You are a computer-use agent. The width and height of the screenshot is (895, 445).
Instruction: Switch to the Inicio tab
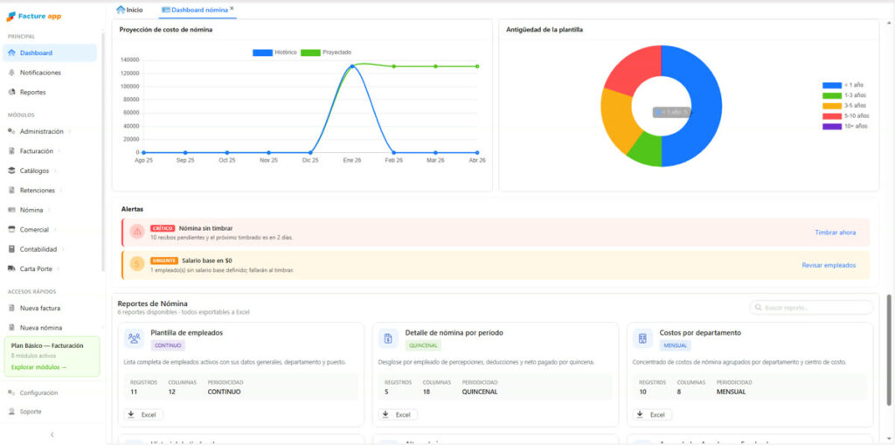click(x=129, y=10)
